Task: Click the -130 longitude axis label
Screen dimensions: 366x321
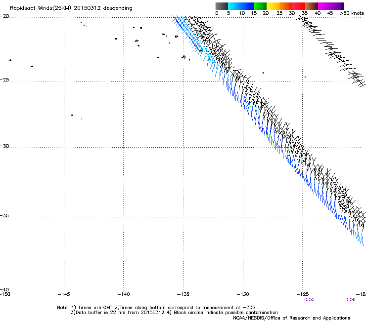Action: (x=243, y=294)
